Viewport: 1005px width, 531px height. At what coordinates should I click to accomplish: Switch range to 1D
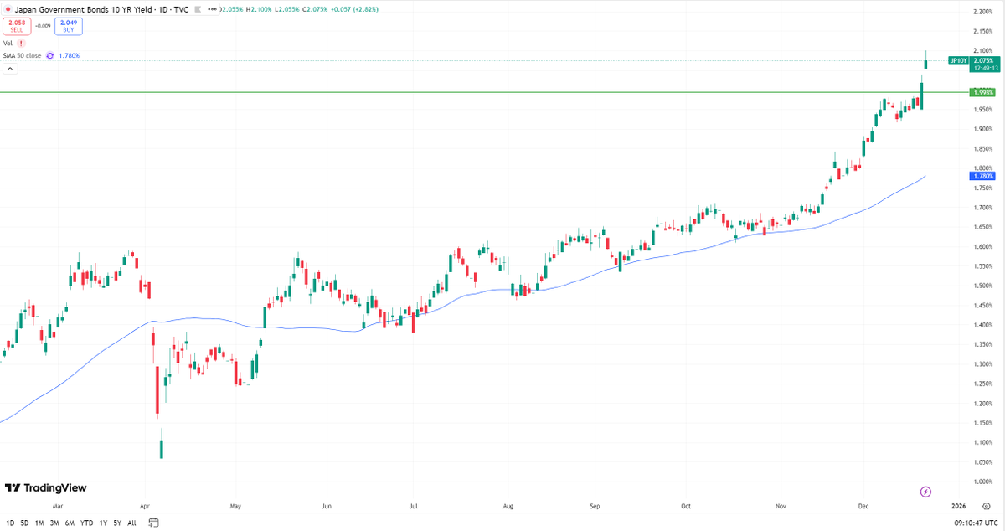tap(10, 523)
